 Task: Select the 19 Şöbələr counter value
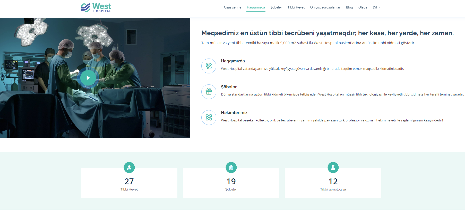231,182
